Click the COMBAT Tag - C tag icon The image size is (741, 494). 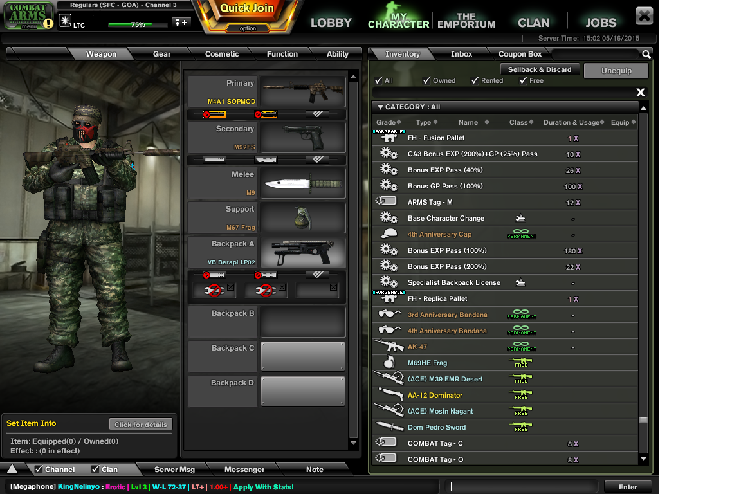click(x=387, y=443)
